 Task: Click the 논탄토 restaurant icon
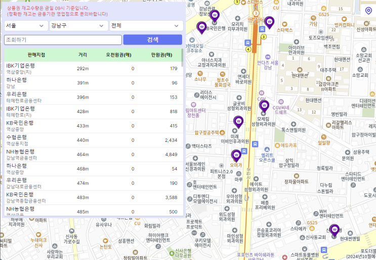coord(105,241)
